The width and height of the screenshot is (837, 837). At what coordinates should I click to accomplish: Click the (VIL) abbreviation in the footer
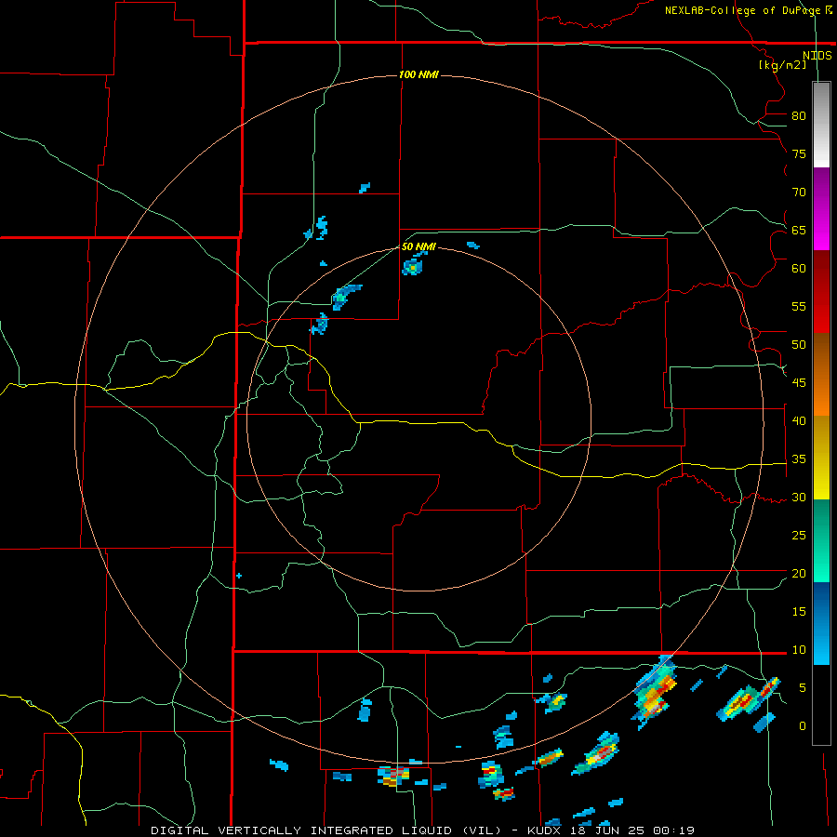(x=482, y=830)
